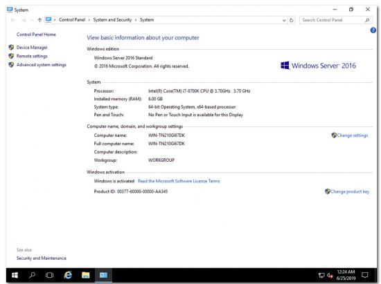Click the Forward navigation arrow

tap(24, 20)
